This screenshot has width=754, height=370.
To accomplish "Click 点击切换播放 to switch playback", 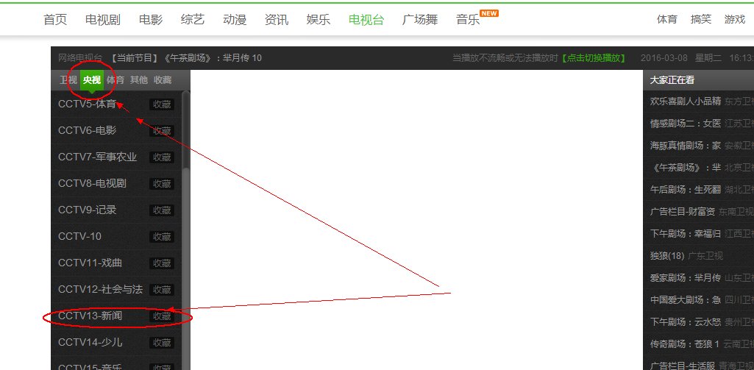I will click(x=594, y=58).
